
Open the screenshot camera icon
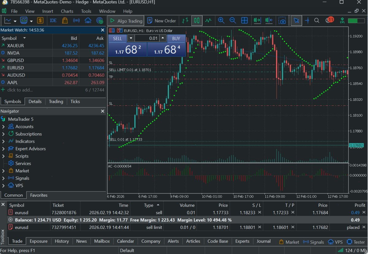point(282,21)
